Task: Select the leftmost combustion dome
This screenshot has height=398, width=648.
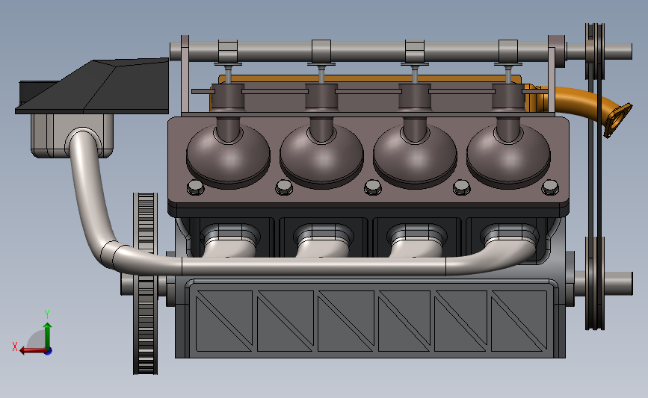Action: pyautogui.click(x=228, y=155)
